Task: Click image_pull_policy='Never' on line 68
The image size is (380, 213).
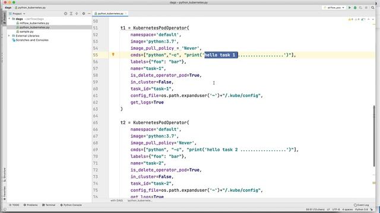Action: (162, 143)
